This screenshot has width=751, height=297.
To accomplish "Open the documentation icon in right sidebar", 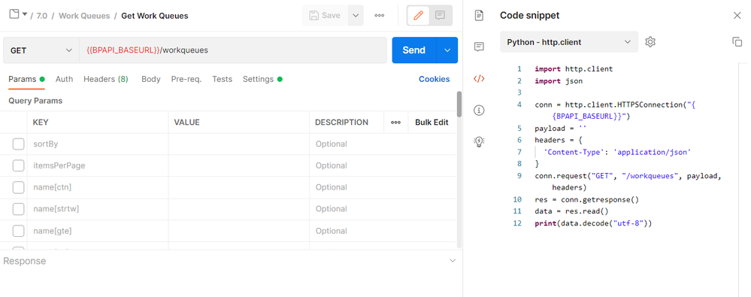I will tap(479, 15).
